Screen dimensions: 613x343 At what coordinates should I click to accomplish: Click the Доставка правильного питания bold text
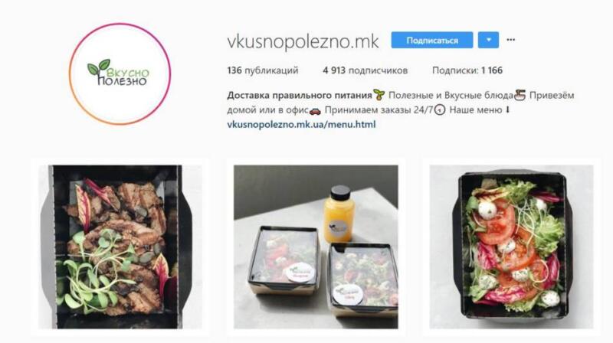click(x=299, y=95)
